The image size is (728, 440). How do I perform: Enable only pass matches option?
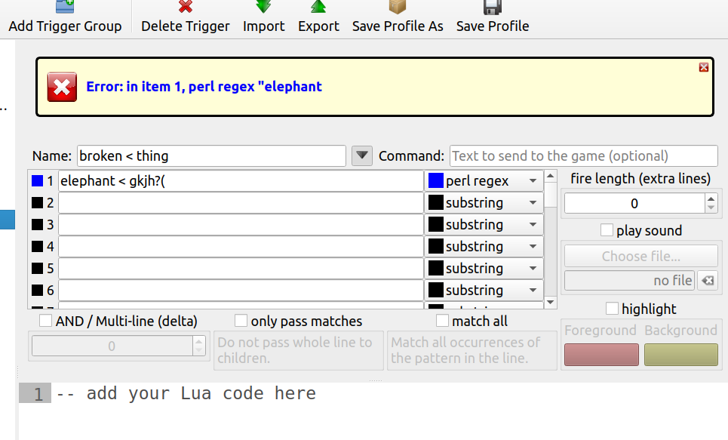pyautogui.click(x=240, y=321)
